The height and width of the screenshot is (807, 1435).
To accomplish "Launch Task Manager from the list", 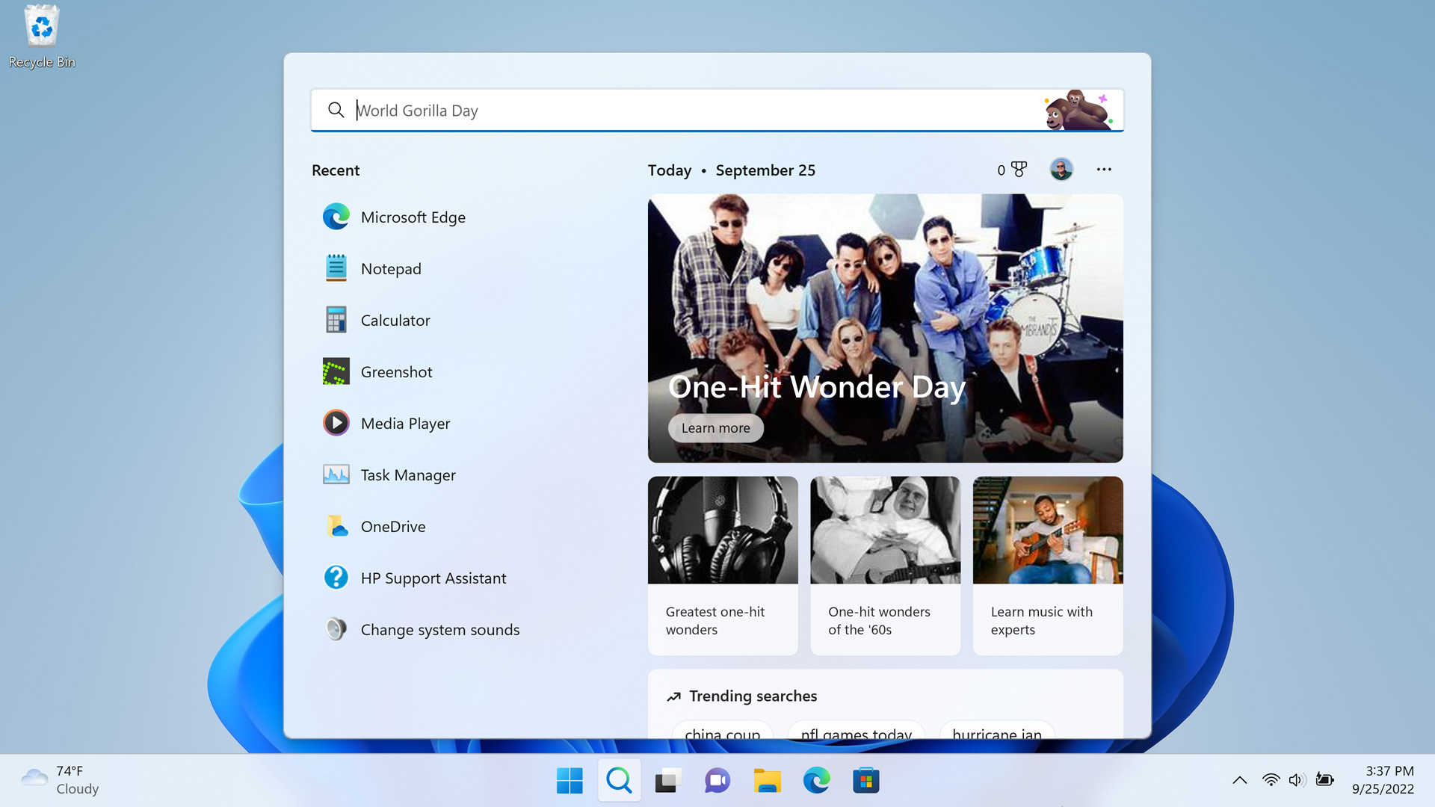I will [x=407, y=475].
